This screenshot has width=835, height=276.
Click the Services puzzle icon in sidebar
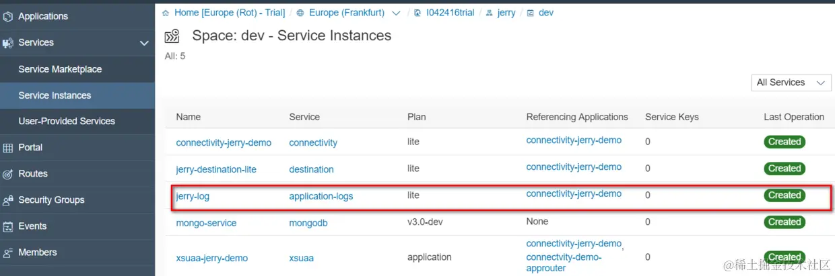point(8,43)
